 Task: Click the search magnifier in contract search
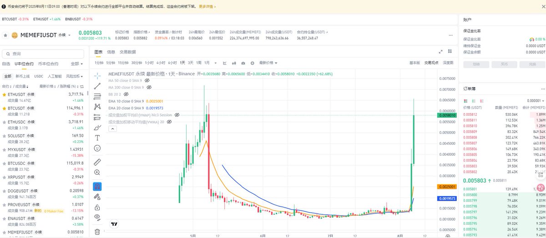point(9,53)
